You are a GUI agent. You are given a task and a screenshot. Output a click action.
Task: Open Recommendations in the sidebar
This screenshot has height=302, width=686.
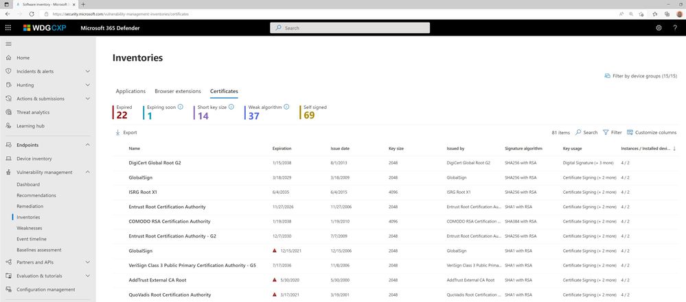click(x=36, y=195)
